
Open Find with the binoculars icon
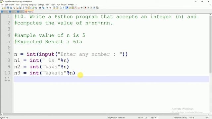(x=40, y=8)
